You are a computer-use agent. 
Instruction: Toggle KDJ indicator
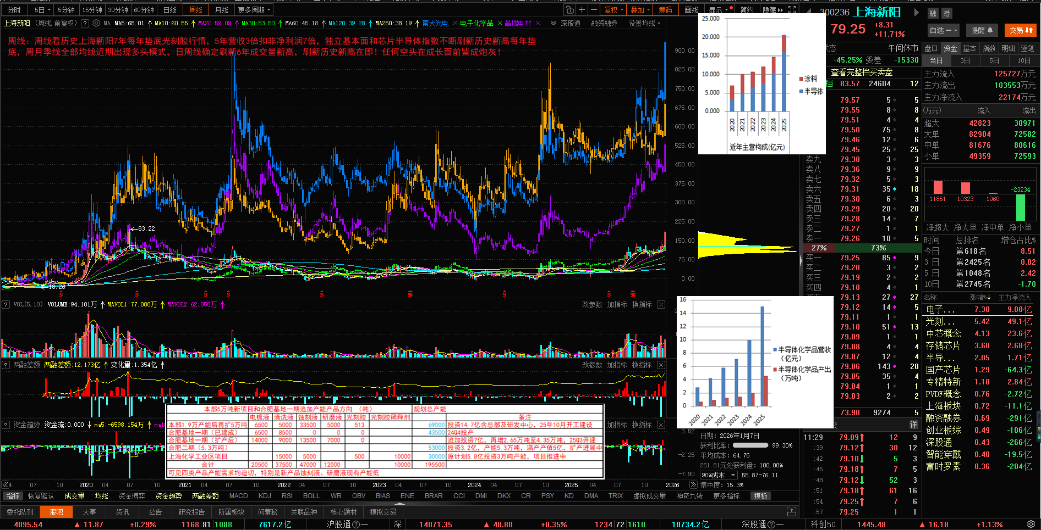[265, 496]
